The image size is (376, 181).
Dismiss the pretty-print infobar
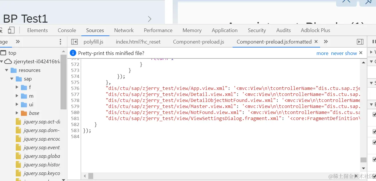361,53
